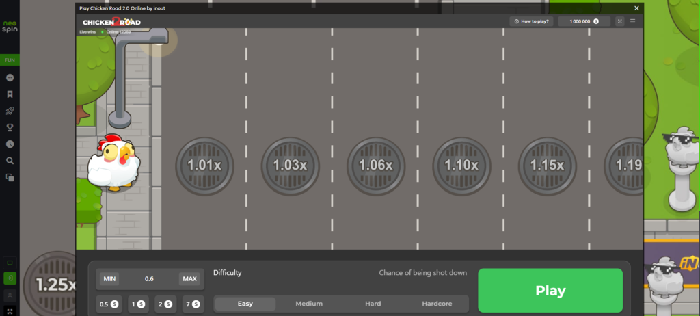700x316 pixels.
Task: Click the green FUN mode badge
Action: pos(10,60)
